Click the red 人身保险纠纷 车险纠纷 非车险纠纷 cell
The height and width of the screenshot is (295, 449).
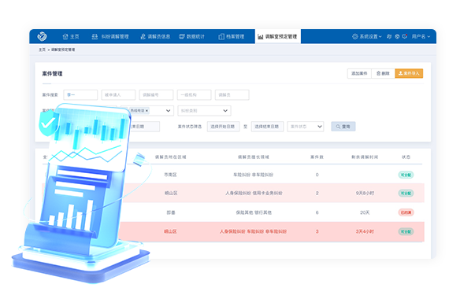click(x=253, y=231)
